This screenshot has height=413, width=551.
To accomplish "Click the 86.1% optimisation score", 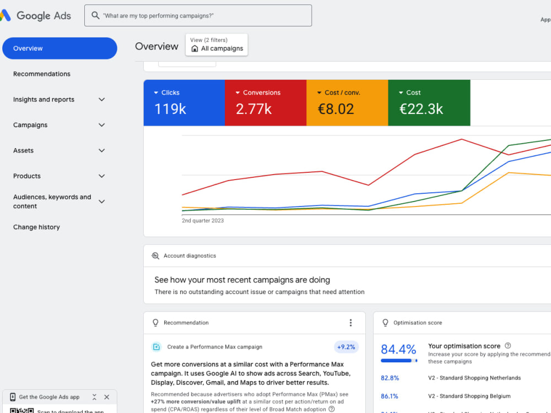I will 390,396.
